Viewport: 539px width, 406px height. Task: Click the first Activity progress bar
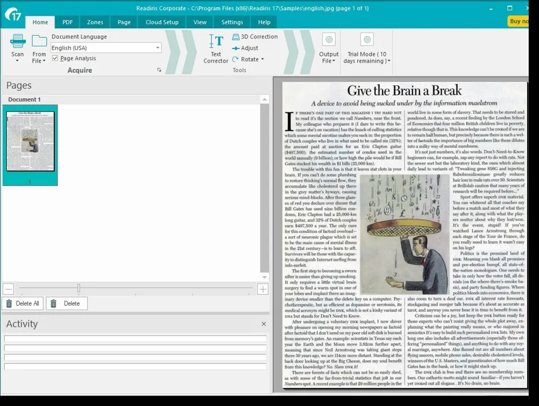[x=136, y=339]
